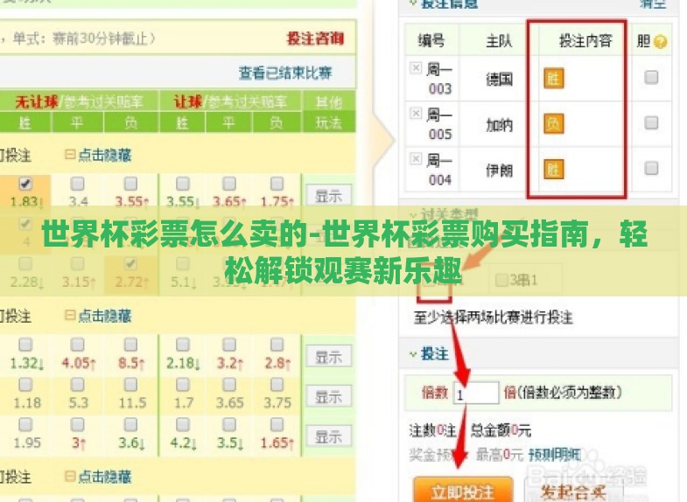687x502 pixels.
Task: Open 查看已结束比赛 link
Action: click(285, 73)
